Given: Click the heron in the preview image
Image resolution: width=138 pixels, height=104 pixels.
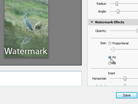Looking at the screenshot, I should (x=27, y=21).
